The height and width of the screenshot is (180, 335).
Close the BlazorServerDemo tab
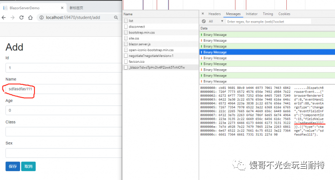pyautogui.click(x=62, y=8)
